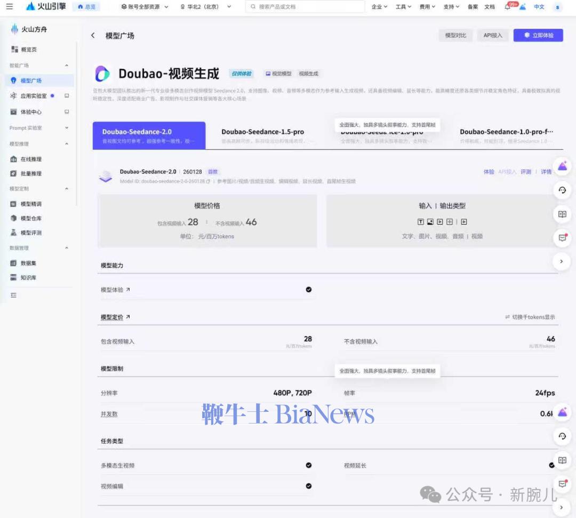Click the search field to search products
This screenshot has height=518, width=576.
click(304, 7)
